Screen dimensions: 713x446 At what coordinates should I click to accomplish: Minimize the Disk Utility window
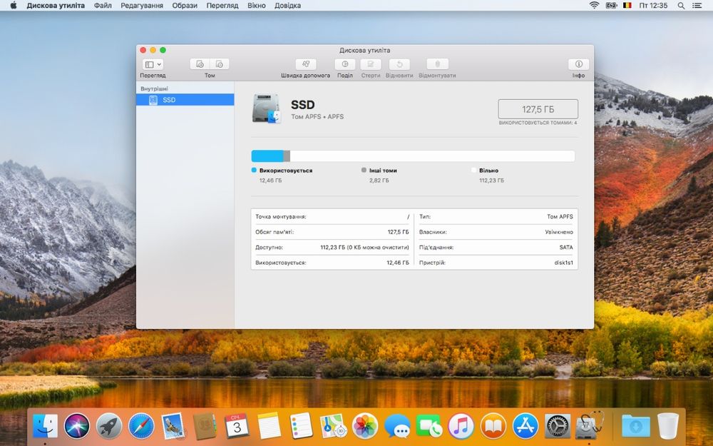153,50
